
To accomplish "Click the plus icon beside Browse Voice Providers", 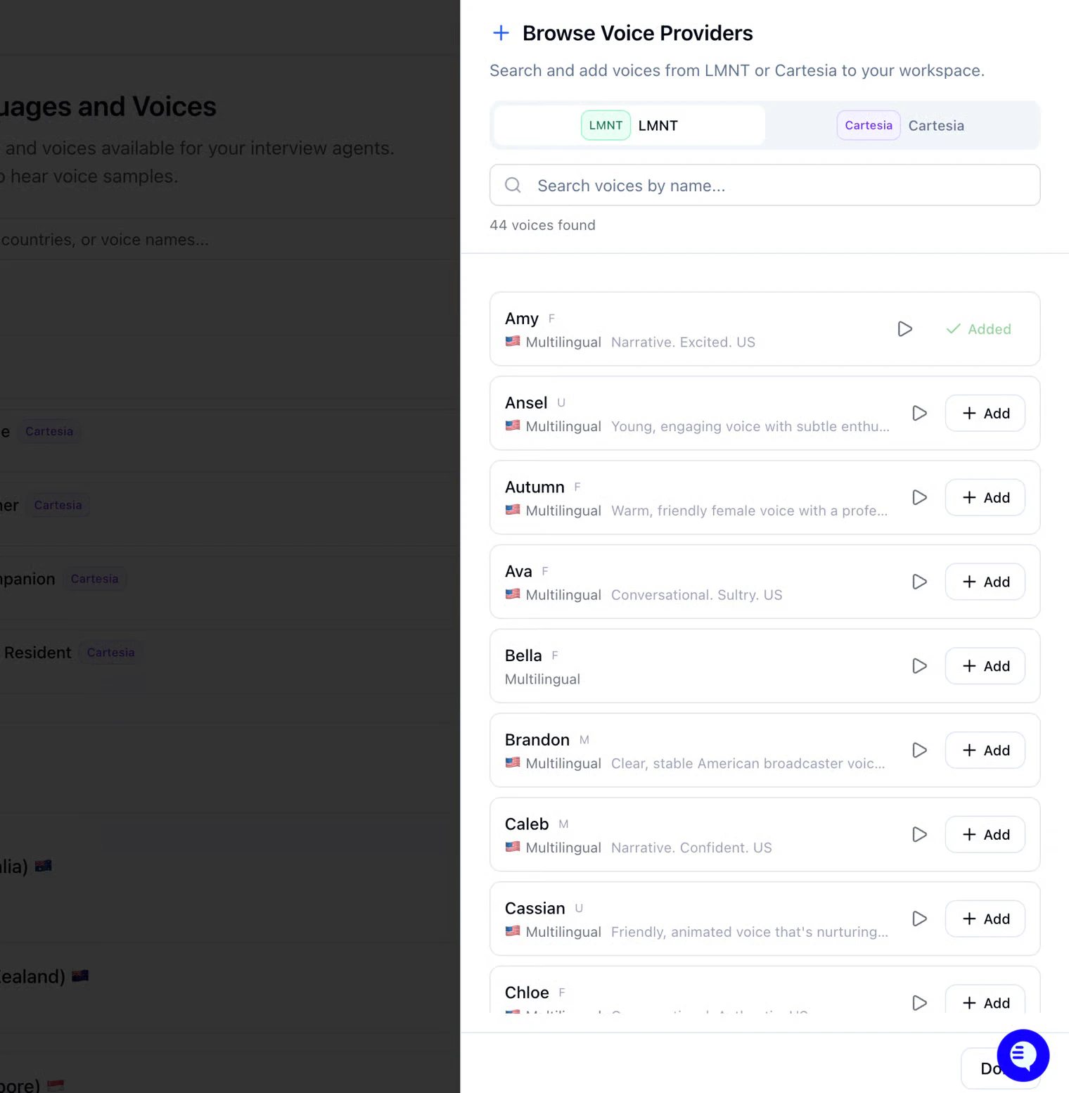I will pyautogui.click(x=501, y=33).
